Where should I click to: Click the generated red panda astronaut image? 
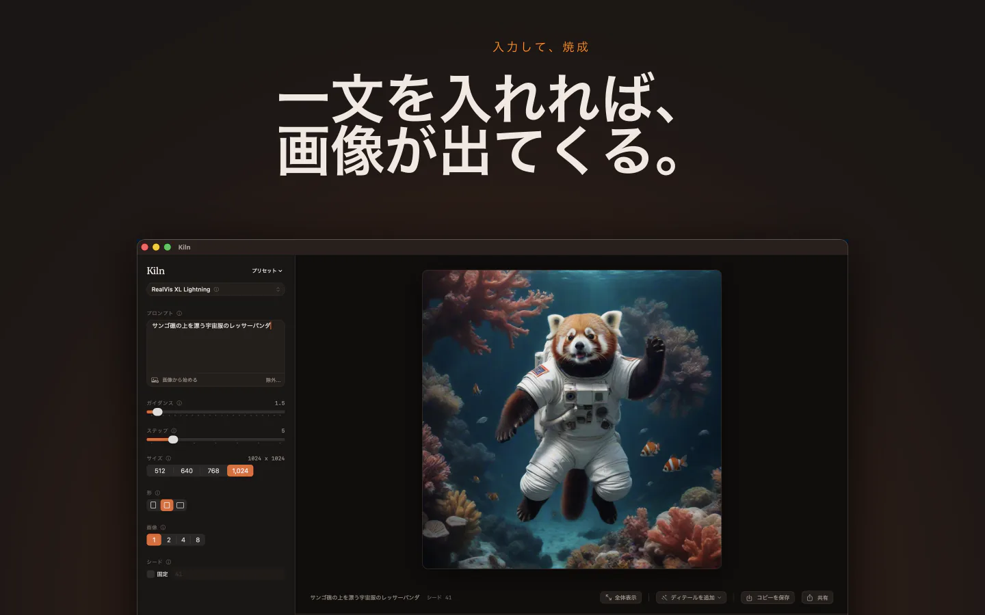click(572, 420)
